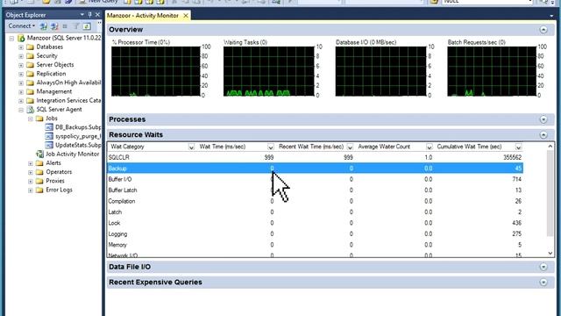Viewport: 561px width, 316px height.
Task: Select Job Activity Monitor in tree
Action: point(72,154)
